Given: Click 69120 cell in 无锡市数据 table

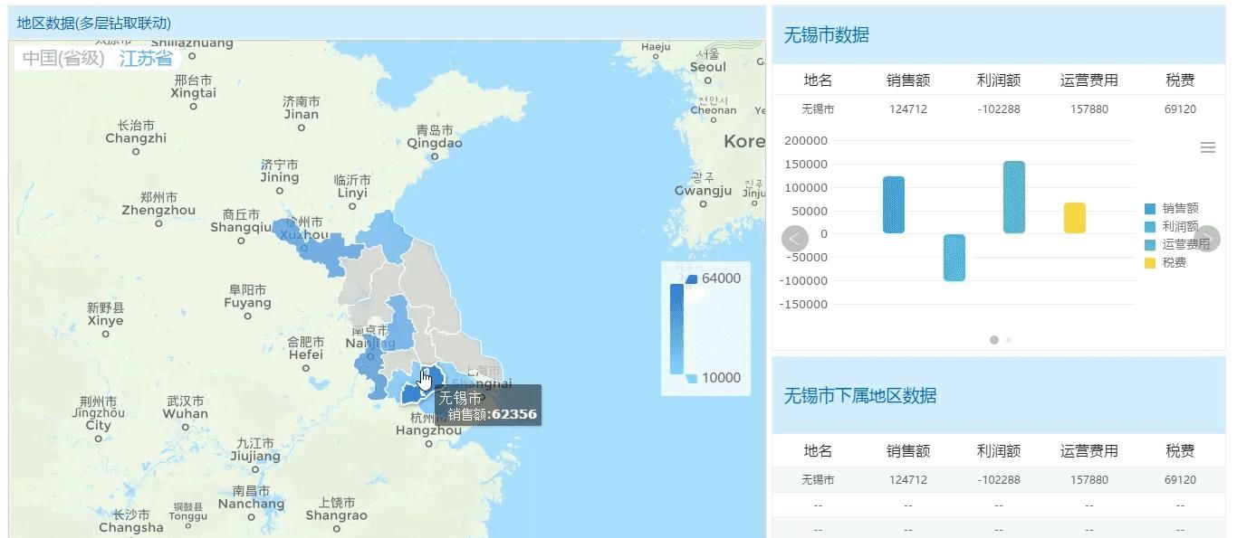Looking at the screenshot, I should point(1180,109).
